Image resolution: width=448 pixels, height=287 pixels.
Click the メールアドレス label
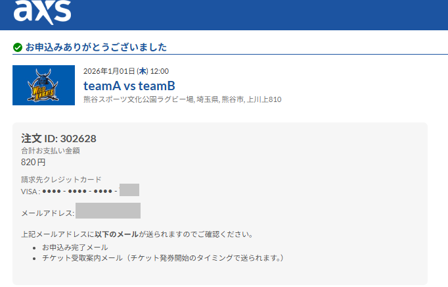click(x=48, y=213)
